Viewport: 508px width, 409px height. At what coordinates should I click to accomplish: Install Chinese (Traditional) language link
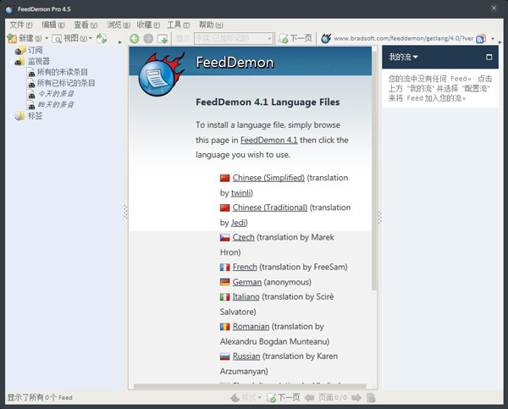click(x=270, y=207)
